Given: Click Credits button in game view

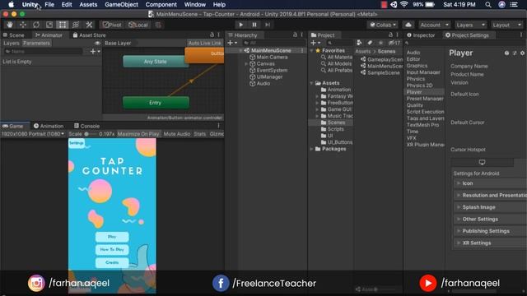Looking at the screenshot, I should tap(112, 262).
